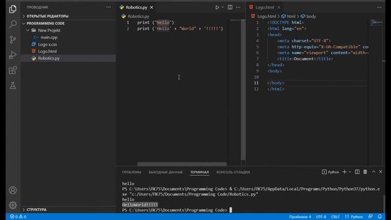Split the terminal panel

point(357,172)
